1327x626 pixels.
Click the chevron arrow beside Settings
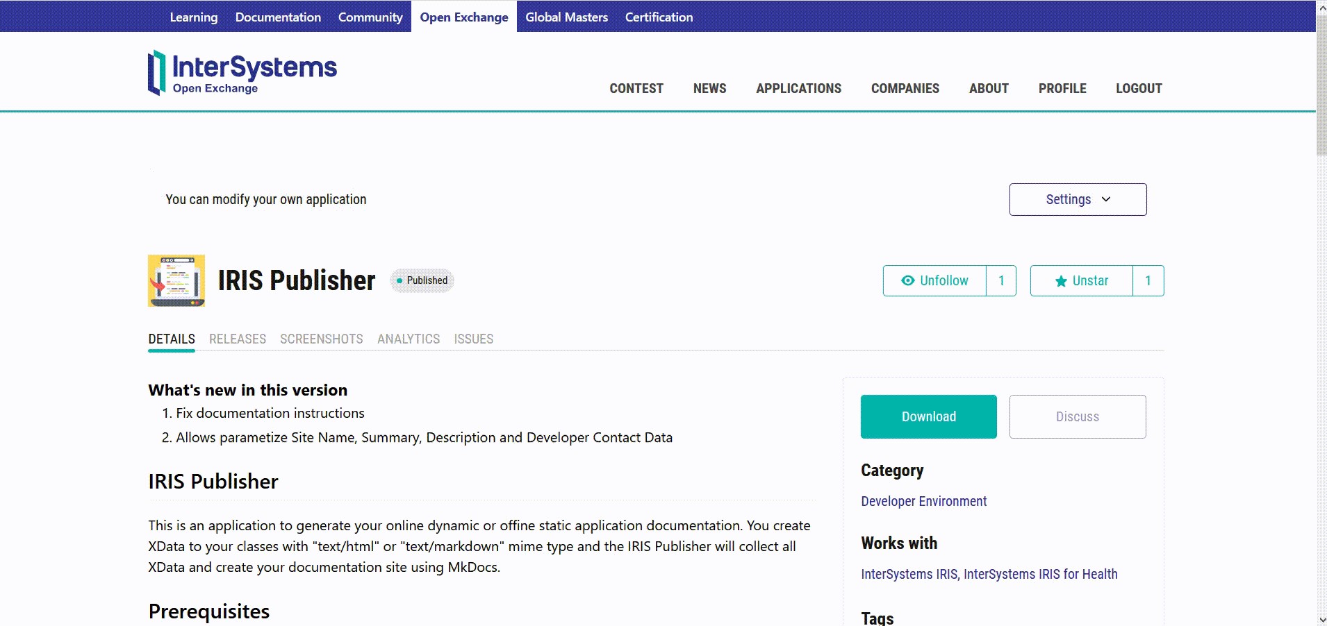click(1106, 199)
